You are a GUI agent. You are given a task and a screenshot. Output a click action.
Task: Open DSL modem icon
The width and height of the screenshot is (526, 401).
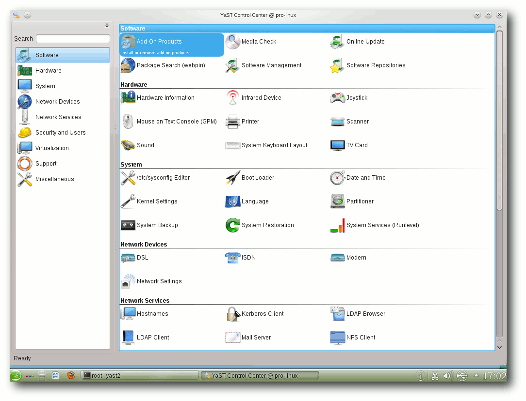pyautogui.click(x=128, y=258)
